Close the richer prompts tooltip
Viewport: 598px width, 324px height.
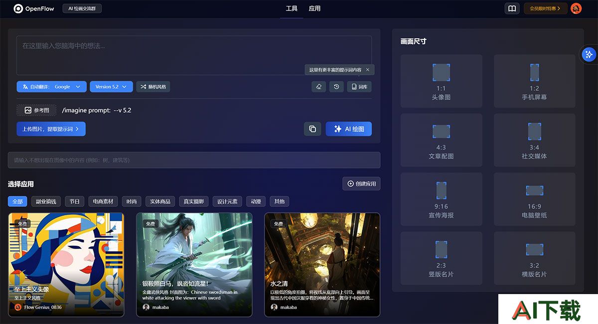[368, 70]
